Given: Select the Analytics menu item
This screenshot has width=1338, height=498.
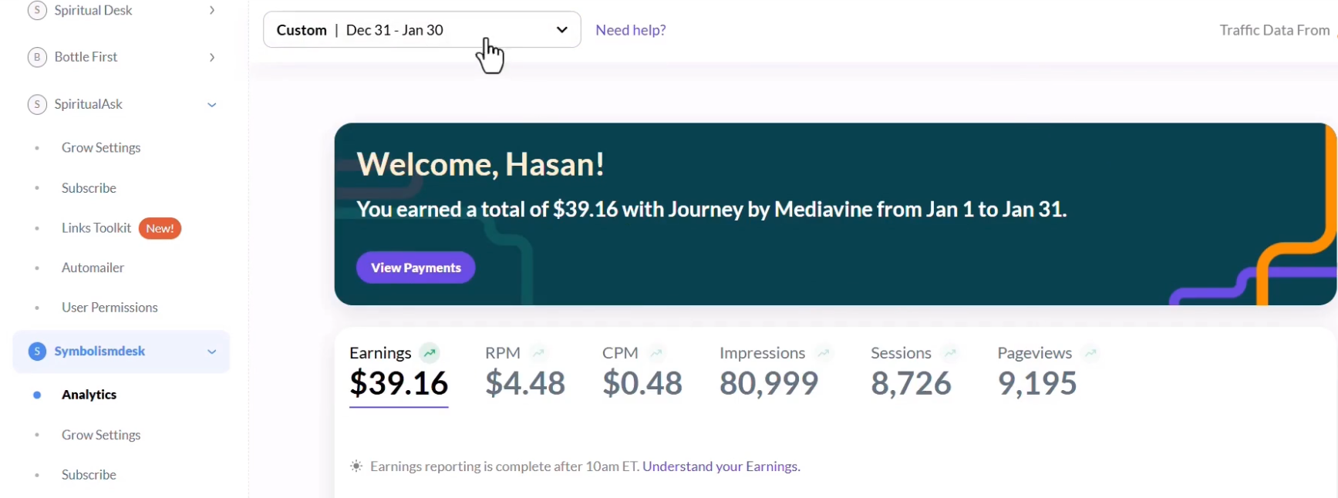Looking at the screenshot, I should pyautogui.click(x=89, y=395).
